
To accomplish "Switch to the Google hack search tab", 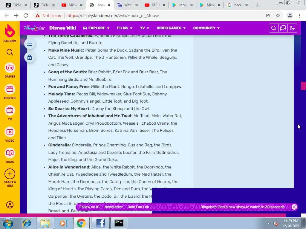I will click(238, 5).
